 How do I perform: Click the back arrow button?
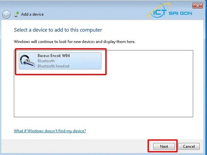click(6, 14)
